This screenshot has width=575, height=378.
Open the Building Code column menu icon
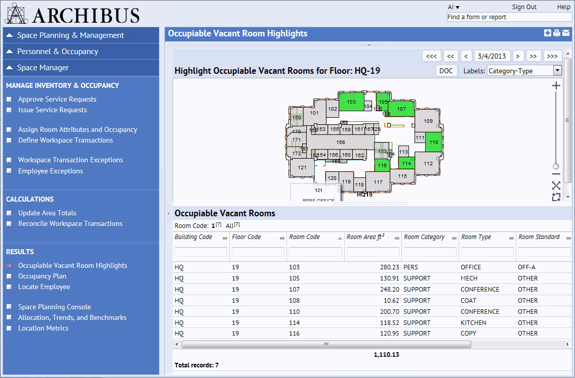click(x=224, y=238)
